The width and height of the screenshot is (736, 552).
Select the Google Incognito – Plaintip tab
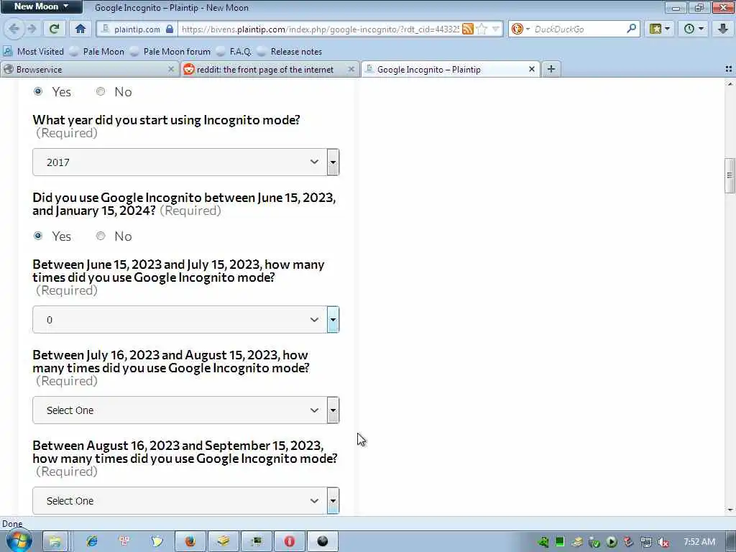coord(450,70)
